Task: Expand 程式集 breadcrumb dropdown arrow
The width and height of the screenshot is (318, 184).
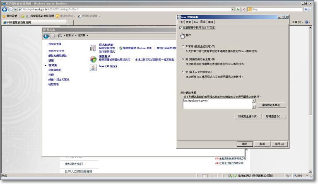Action: (x=87, y=36)
